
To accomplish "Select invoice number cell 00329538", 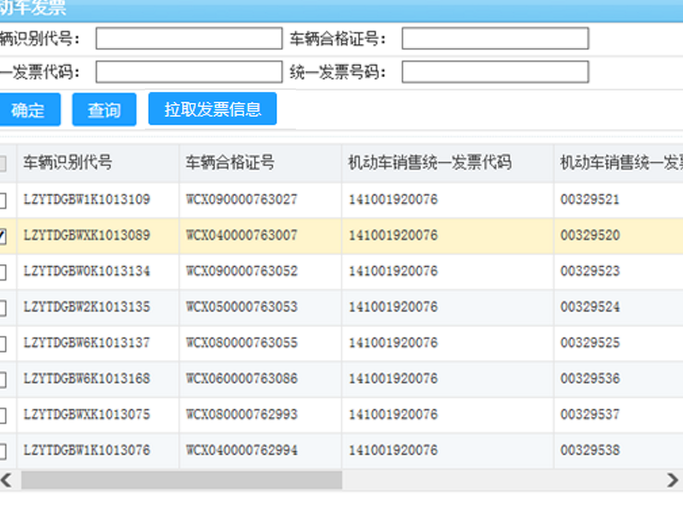I will (590, 451).
